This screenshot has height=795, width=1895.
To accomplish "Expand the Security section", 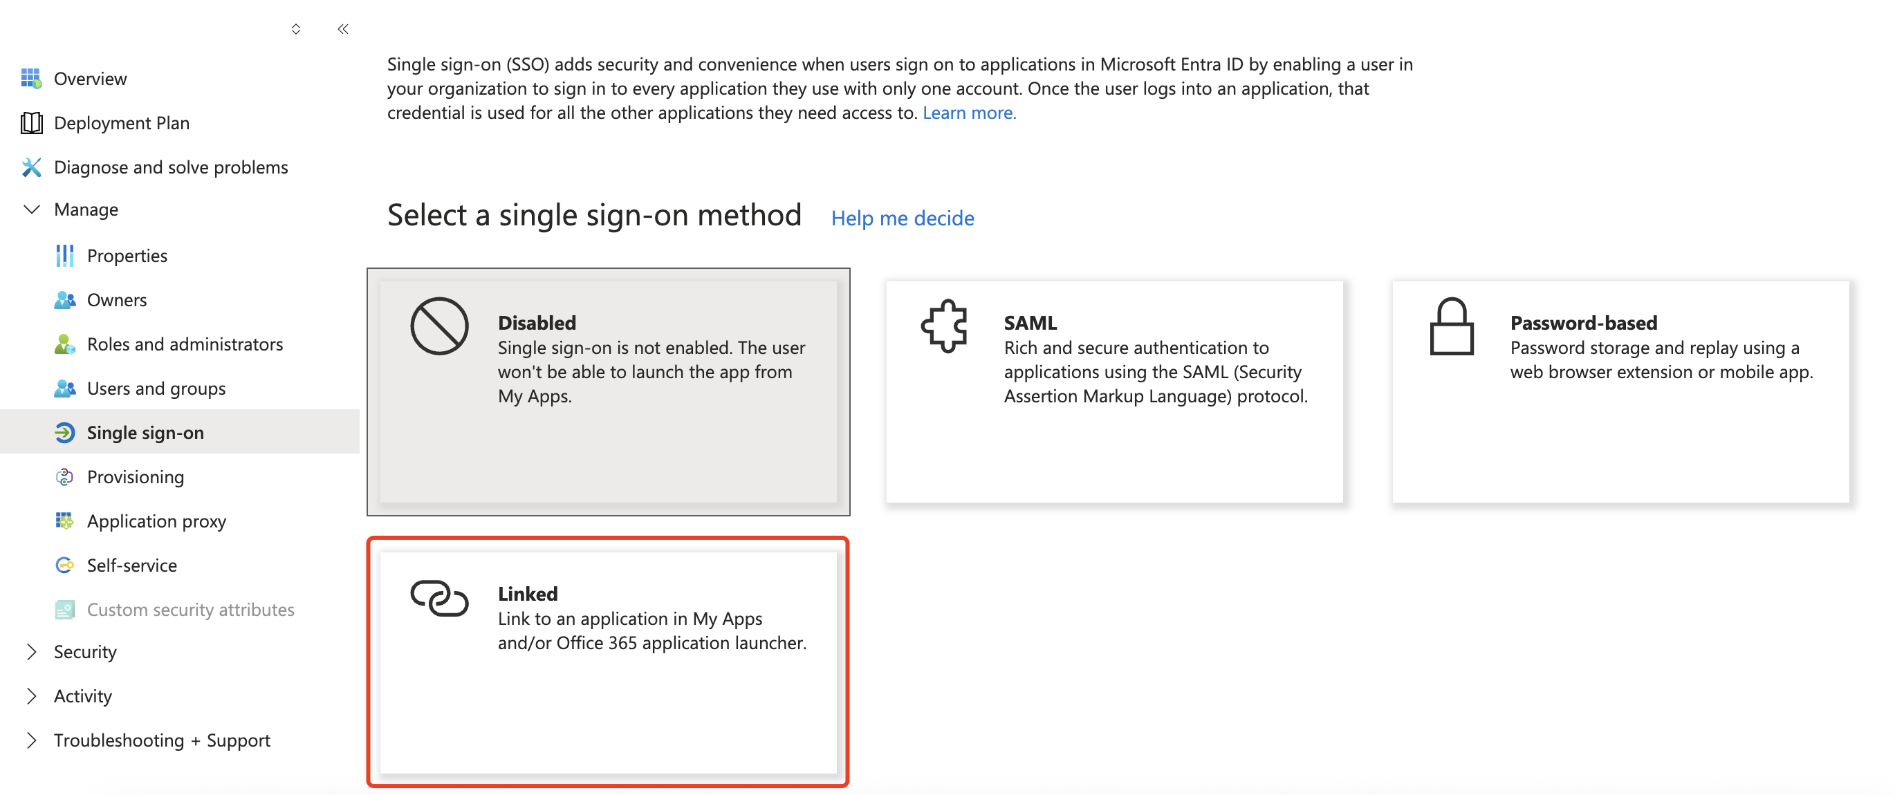I will coord(31,652).
